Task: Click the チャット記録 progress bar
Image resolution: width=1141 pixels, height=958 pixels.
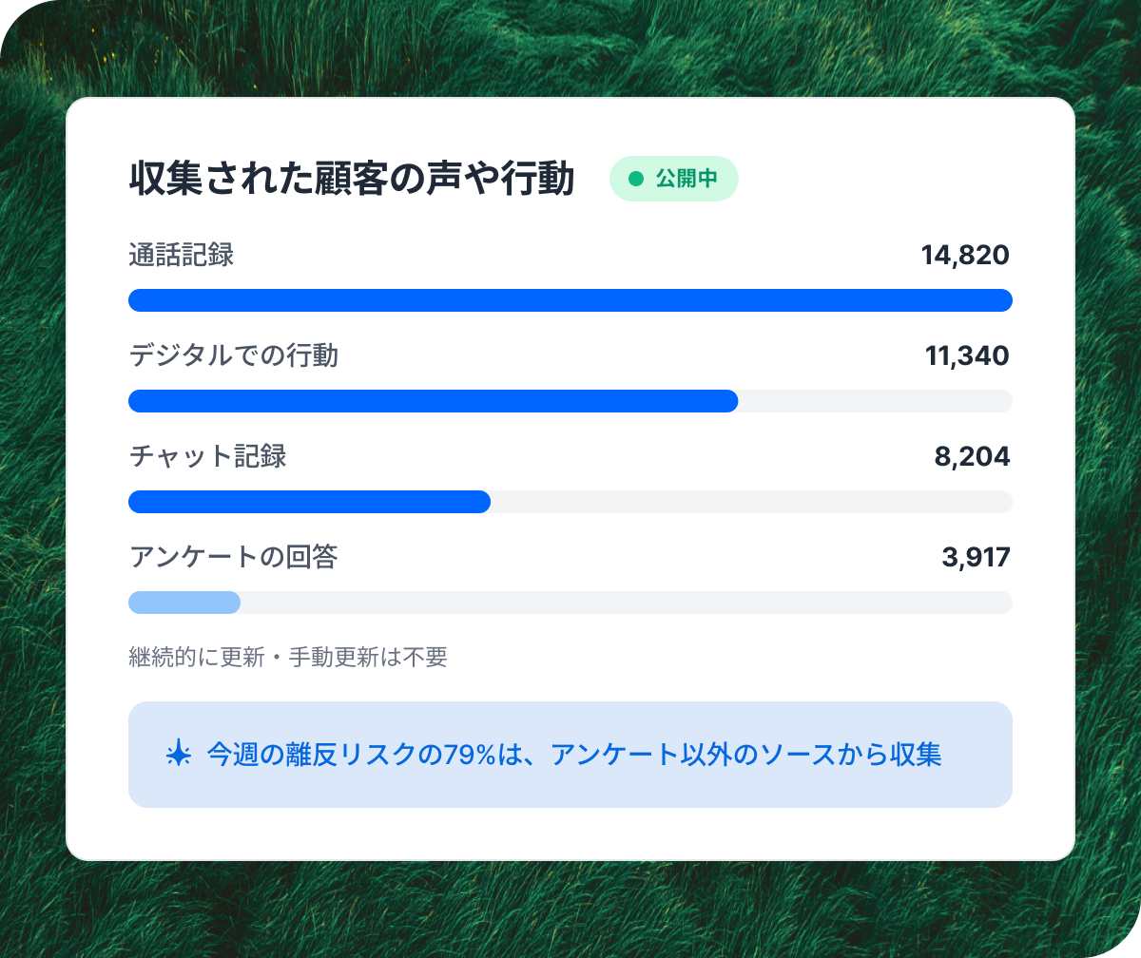Action: pyautogui.click(x=570, y=502)
